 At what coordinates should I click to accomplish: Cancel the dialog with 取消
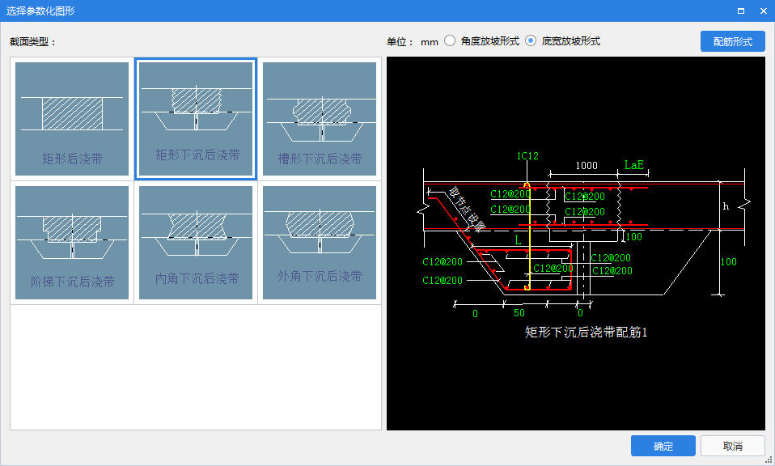732,446
